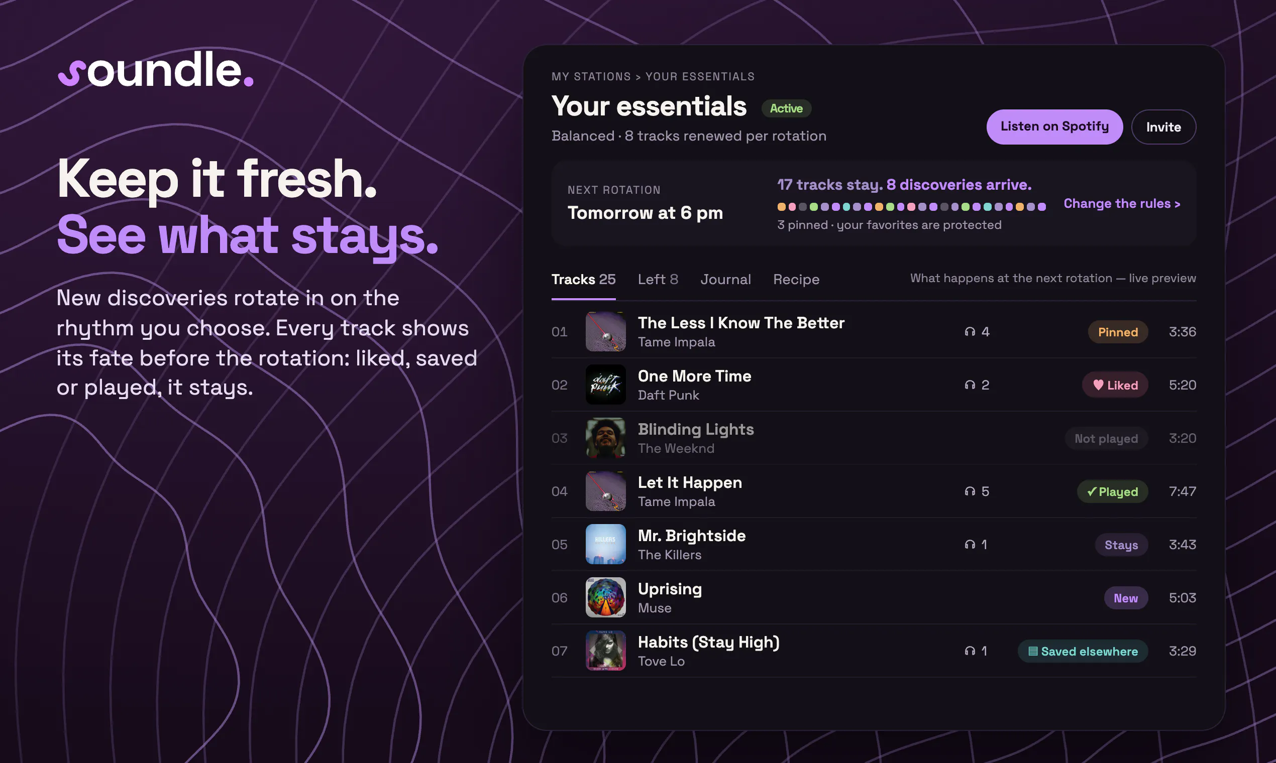The width and height of the screenshot is (1276, 763).
Task: Click the 5:03 duration on Uprising
Action: point(1183,598)
